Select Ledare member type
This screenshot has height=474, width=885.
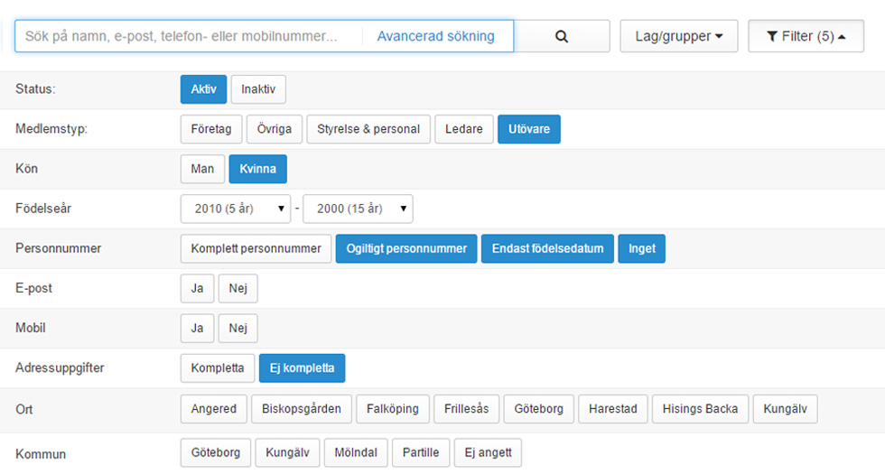(x=464, y=129)
